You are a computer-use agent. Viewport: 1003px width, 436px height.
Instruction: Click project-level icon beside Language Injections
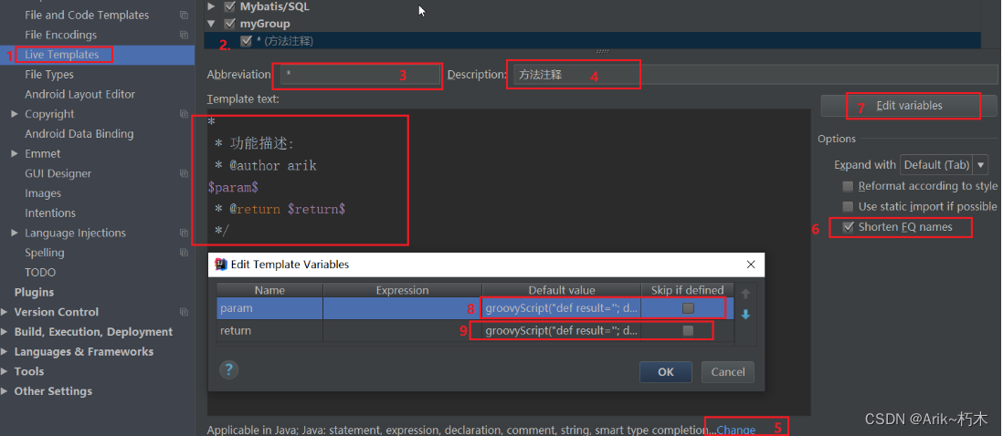pos(185,233)
